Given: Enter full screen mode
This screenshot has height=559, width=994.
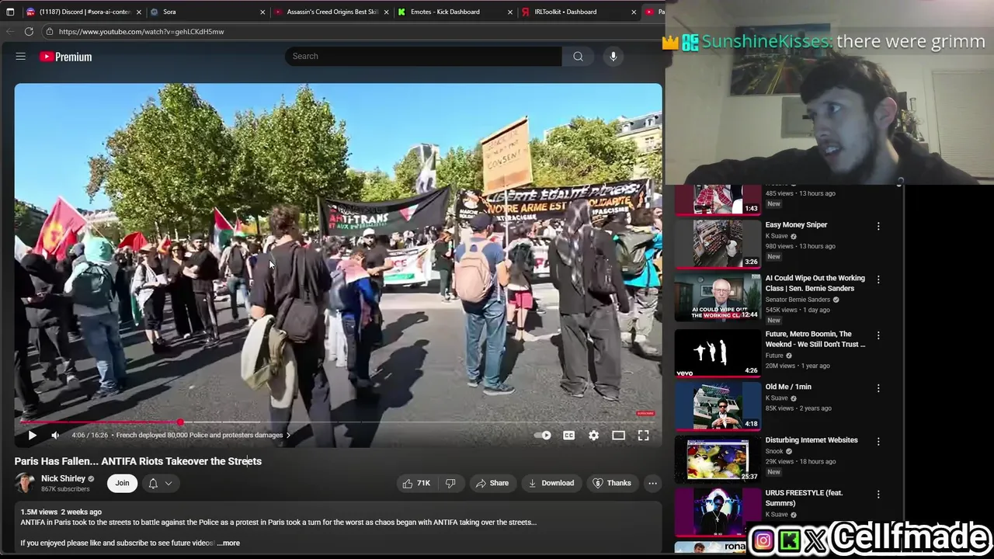Looking at the screenshot, I should (644, 436).
